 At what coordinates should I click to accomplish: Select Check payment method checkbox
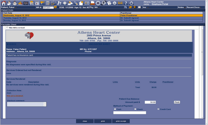135,109
